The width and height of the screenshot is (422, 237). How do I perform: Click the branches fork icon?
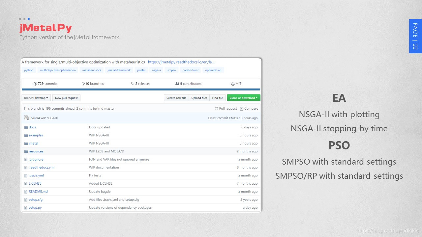pos(83,84)
